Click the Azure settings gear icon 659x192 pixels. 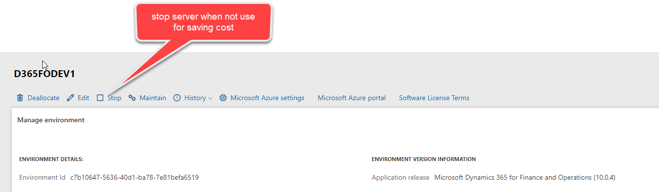223,98
